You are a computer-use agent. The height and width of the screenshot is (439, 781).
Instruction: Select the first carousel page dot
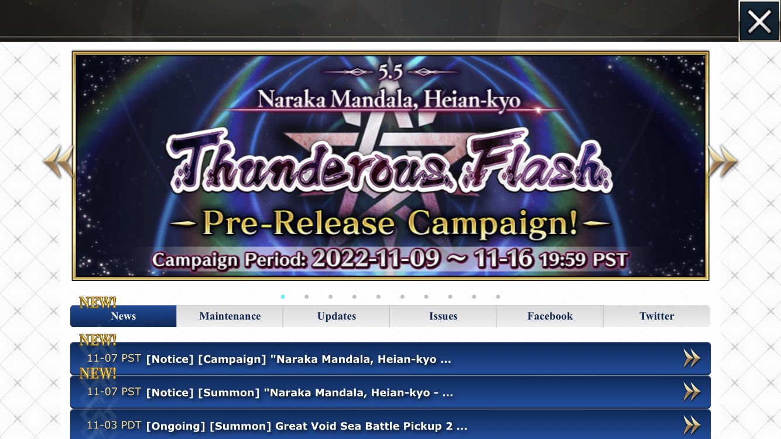[283, 297]
